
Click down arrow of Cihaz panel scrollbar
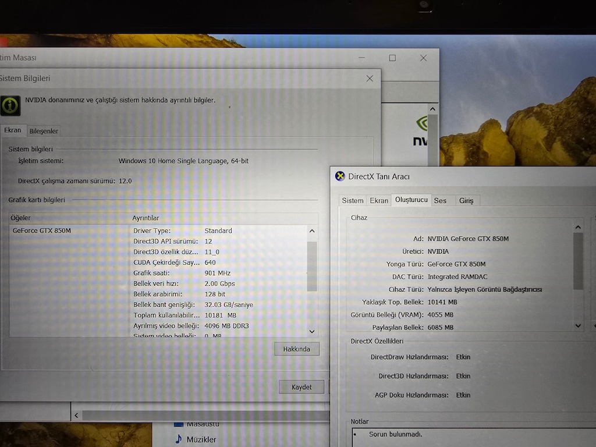[578, 325]
